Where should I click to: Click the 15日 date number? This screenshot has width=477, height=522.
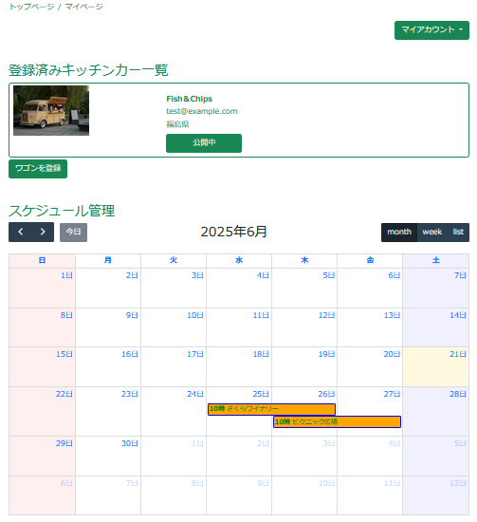pos(64,354)
